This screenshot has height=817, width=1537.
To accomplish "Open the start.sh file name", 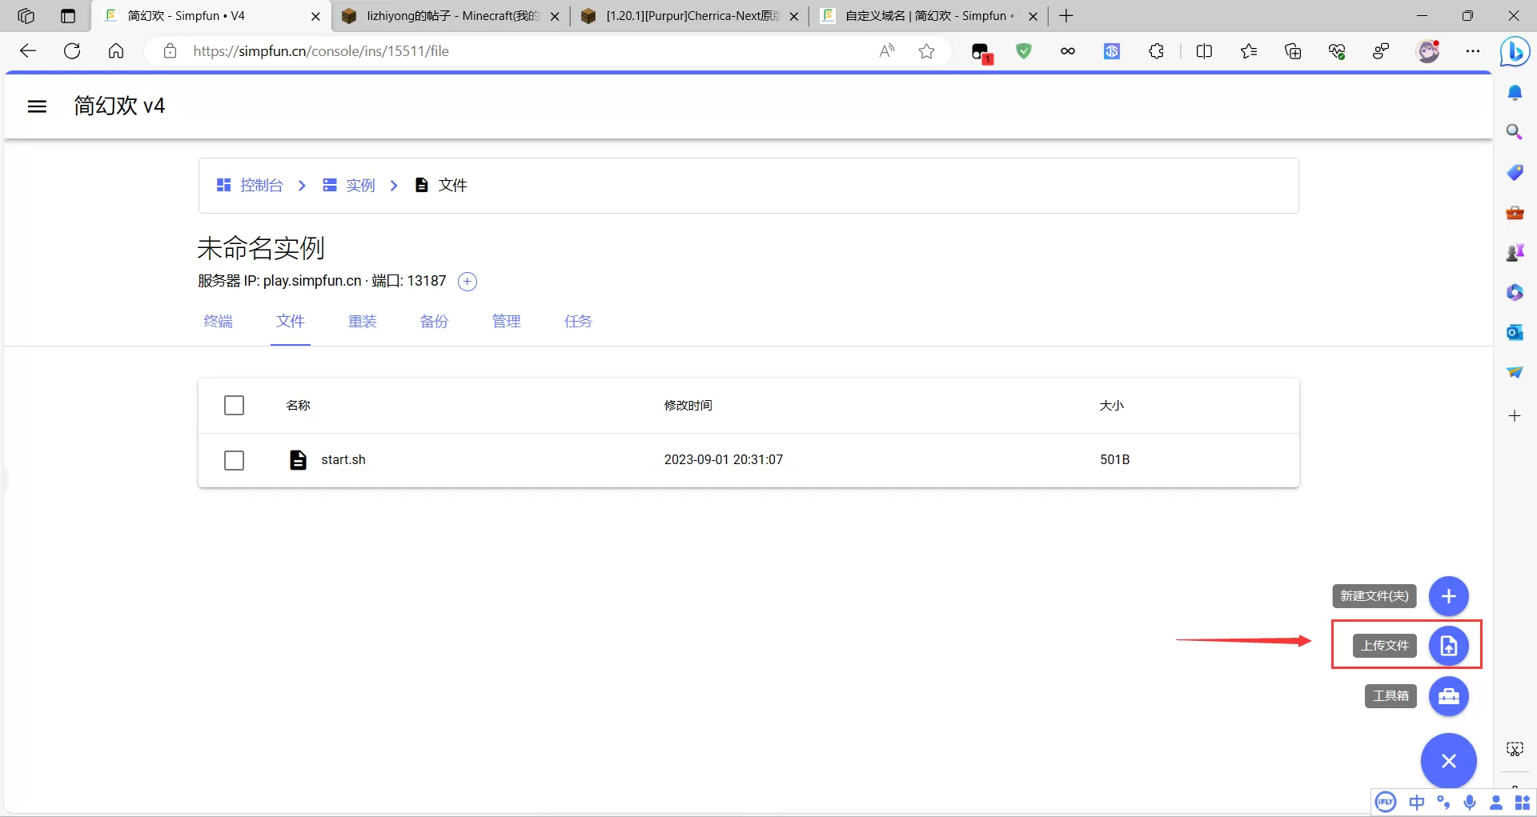I will [343, 460].
